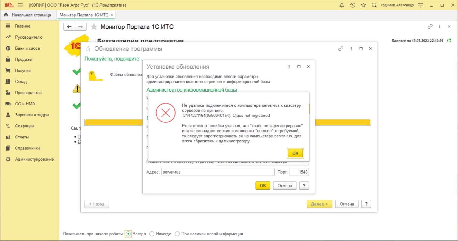Image resolution: width=458 pixels, height=241 pixels.
Task: Close the Установка обновления dialog
Action: 309,67
